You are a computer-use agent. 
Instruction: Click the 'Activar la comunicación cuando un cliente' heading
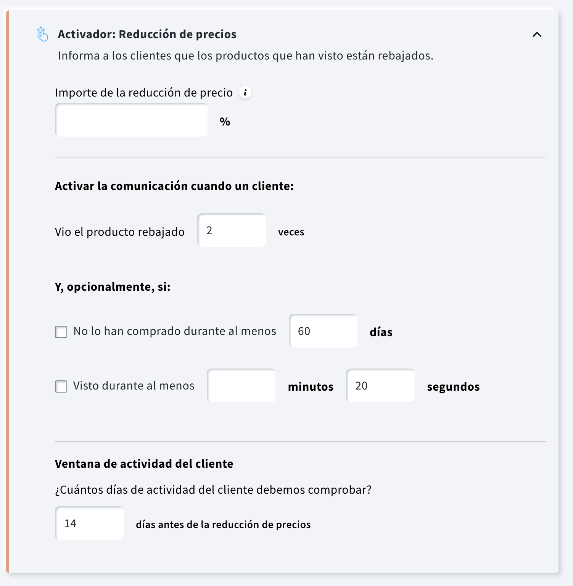tap(174, 186)
